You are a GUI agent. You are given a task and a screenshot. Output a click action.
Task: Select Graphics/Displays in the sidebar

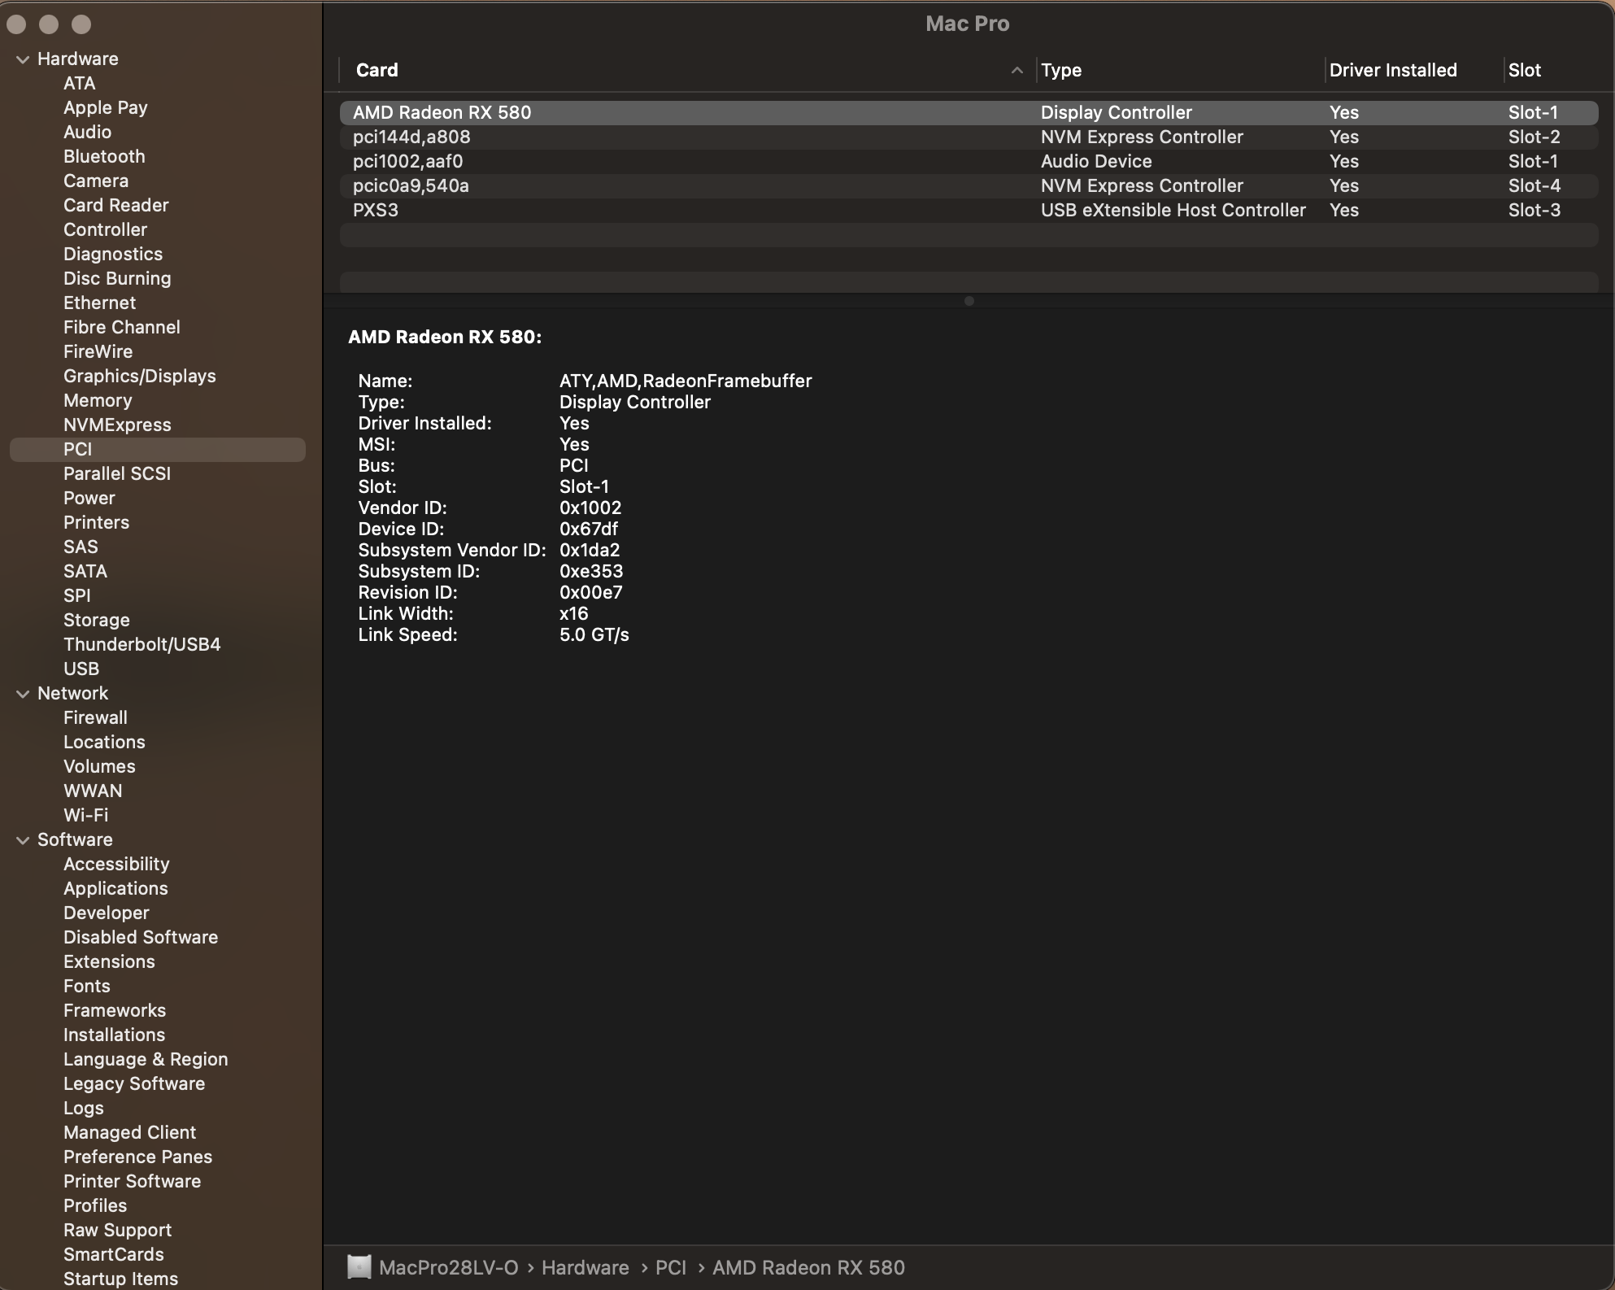pos(139,376)
